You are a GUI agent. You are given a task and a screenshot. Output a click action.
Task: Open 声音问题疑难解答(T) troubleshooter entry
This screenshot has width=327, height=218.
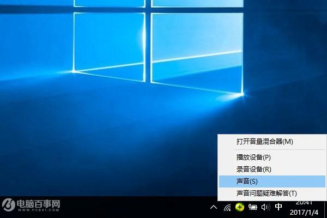point(272,193)
